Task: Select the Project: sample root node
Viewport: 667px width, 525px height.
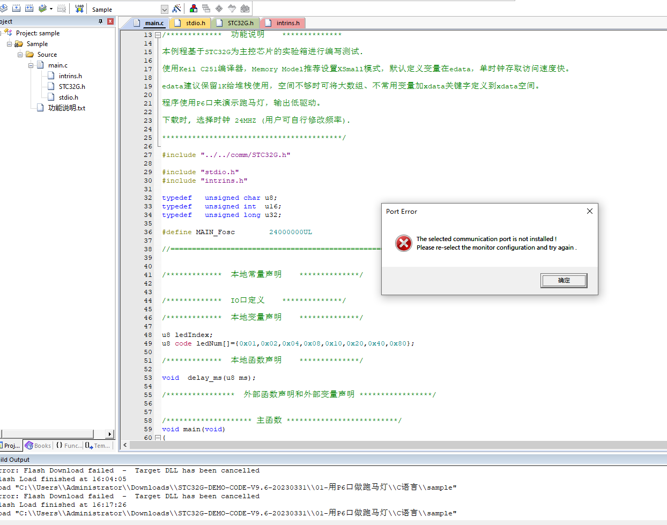Action: 38,33
